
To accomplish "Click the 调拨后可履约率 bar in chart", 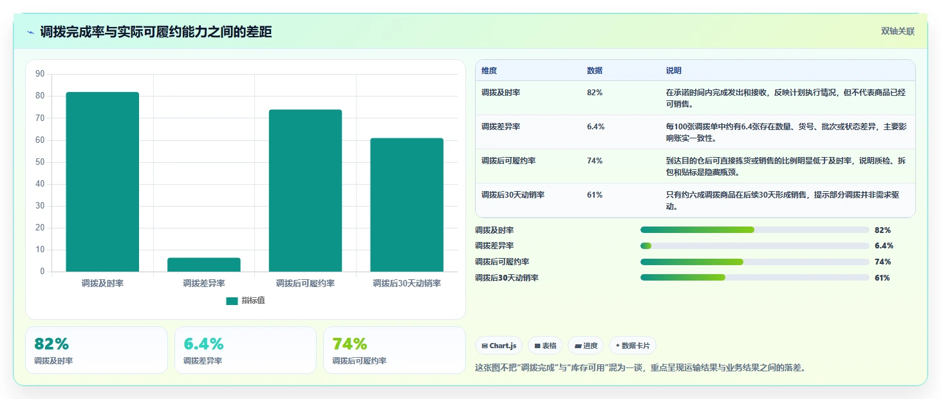I will coord(305,190).
